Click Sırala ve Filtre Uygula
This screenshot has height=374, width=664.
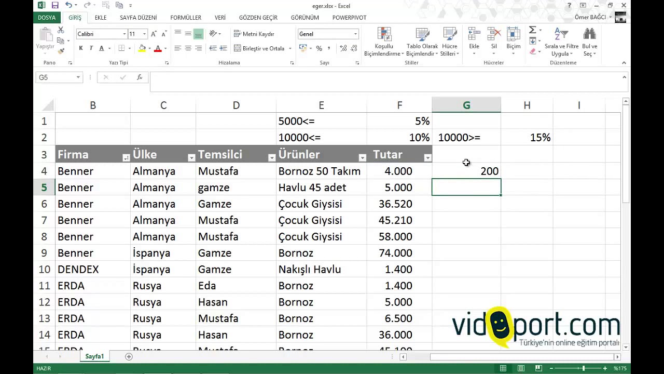(561, 42)
